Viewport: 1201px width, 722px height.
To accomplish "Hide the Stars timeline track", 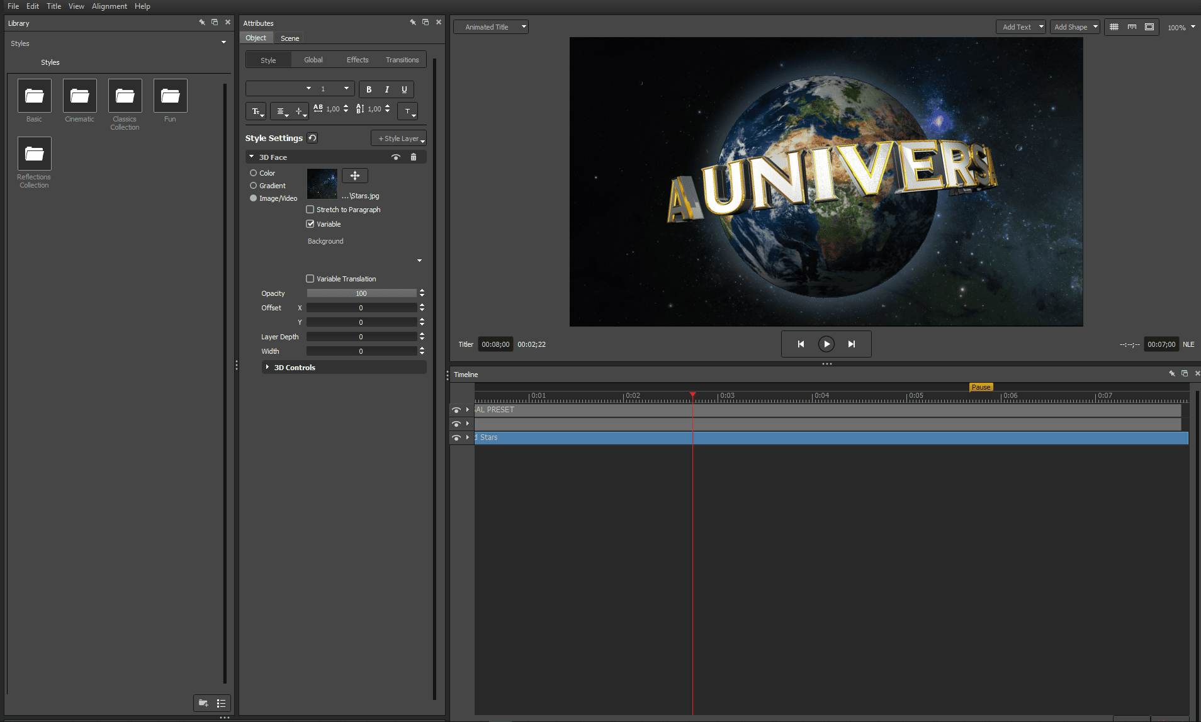I will 456,437.
